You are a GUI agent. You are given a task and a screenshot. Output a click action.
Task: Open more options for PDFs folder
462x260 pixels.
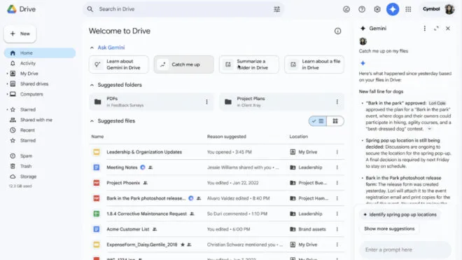coord(206,102)
